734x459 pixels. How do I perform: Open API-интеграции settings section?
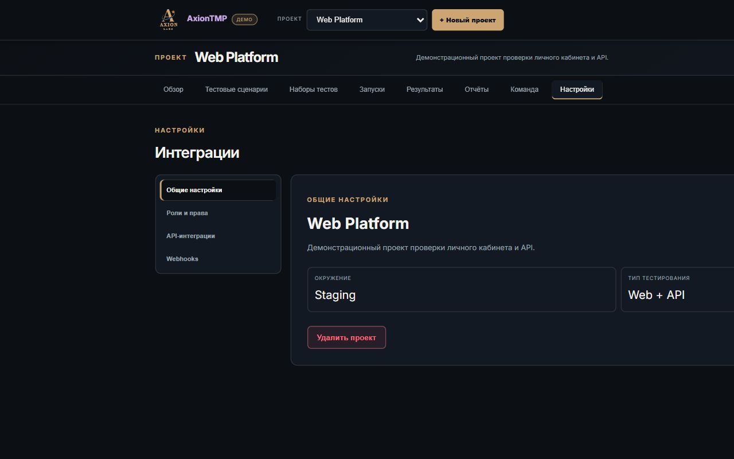pyautogui.click(x=218, y=236)
